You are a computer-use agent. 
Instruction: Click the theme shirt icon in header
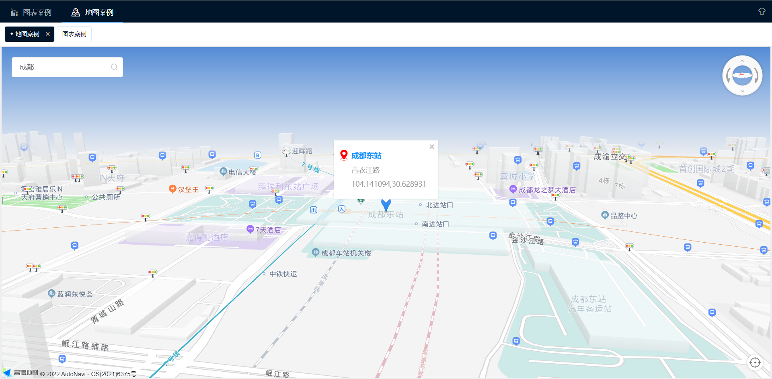762,12
